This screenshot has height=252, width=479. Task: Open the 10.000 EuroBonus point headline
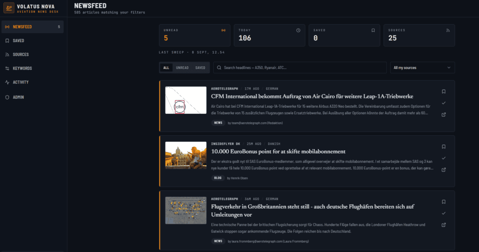278,152
